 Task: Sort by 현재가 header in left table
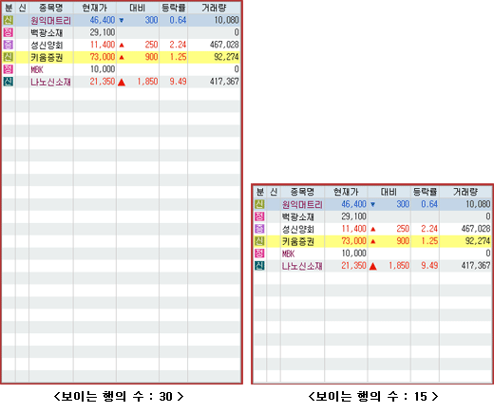(95, 8)
